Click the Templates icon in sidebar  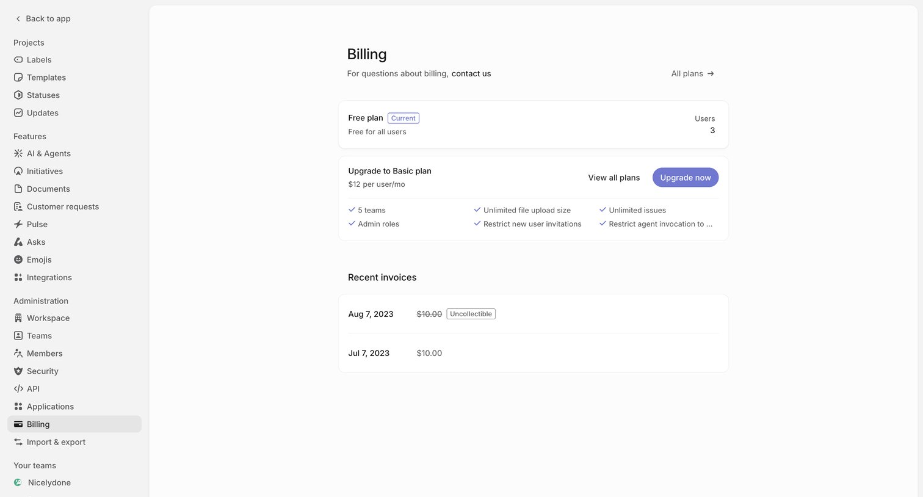point(18,78)
